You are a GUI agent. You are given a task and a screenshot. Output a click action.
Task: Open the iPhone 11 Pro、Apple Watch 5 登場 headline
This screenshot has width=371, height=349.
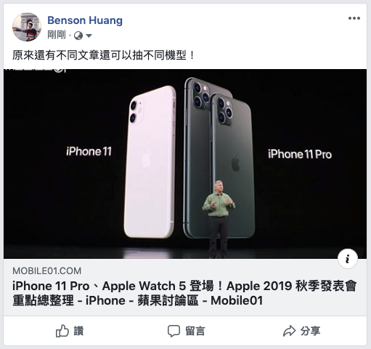184,286
